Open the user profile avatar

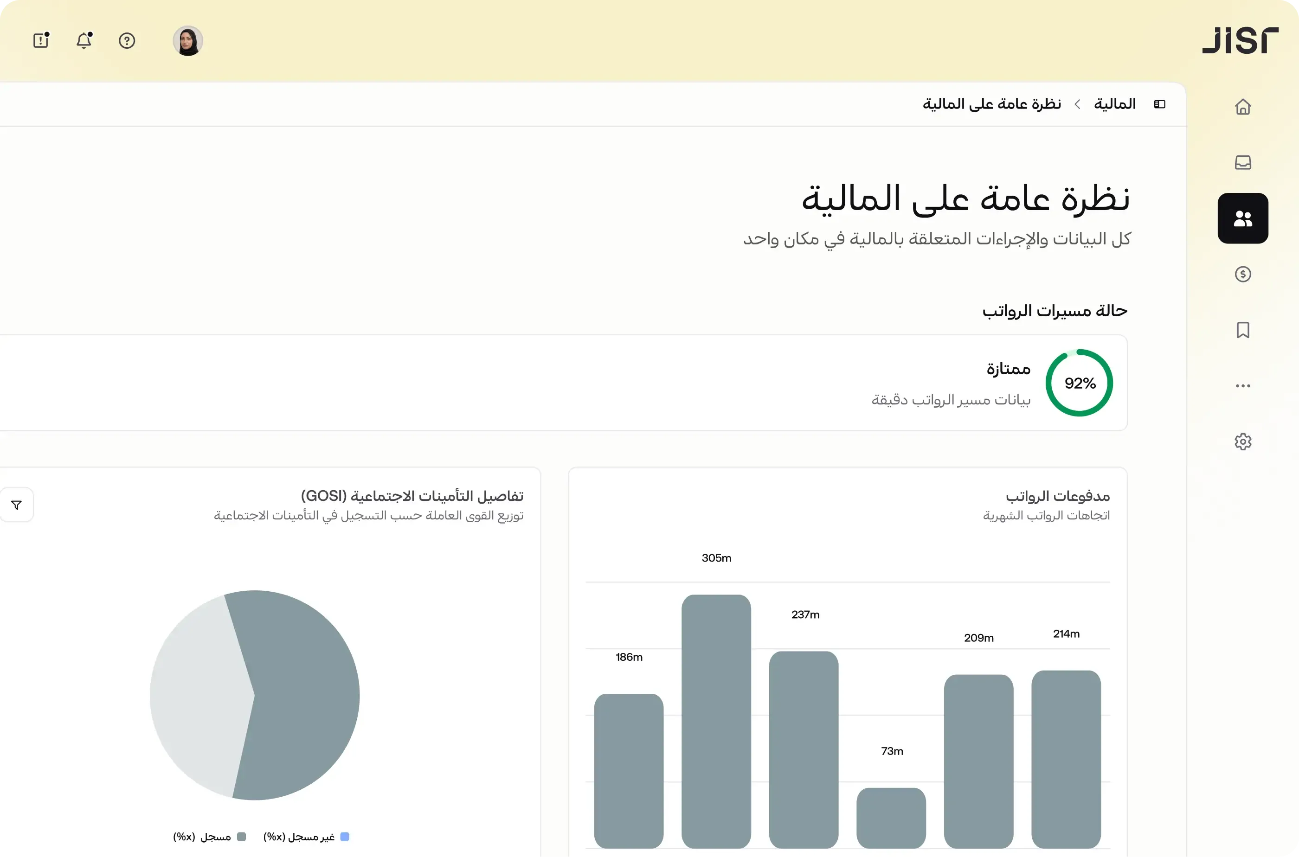tap(188, 41)
